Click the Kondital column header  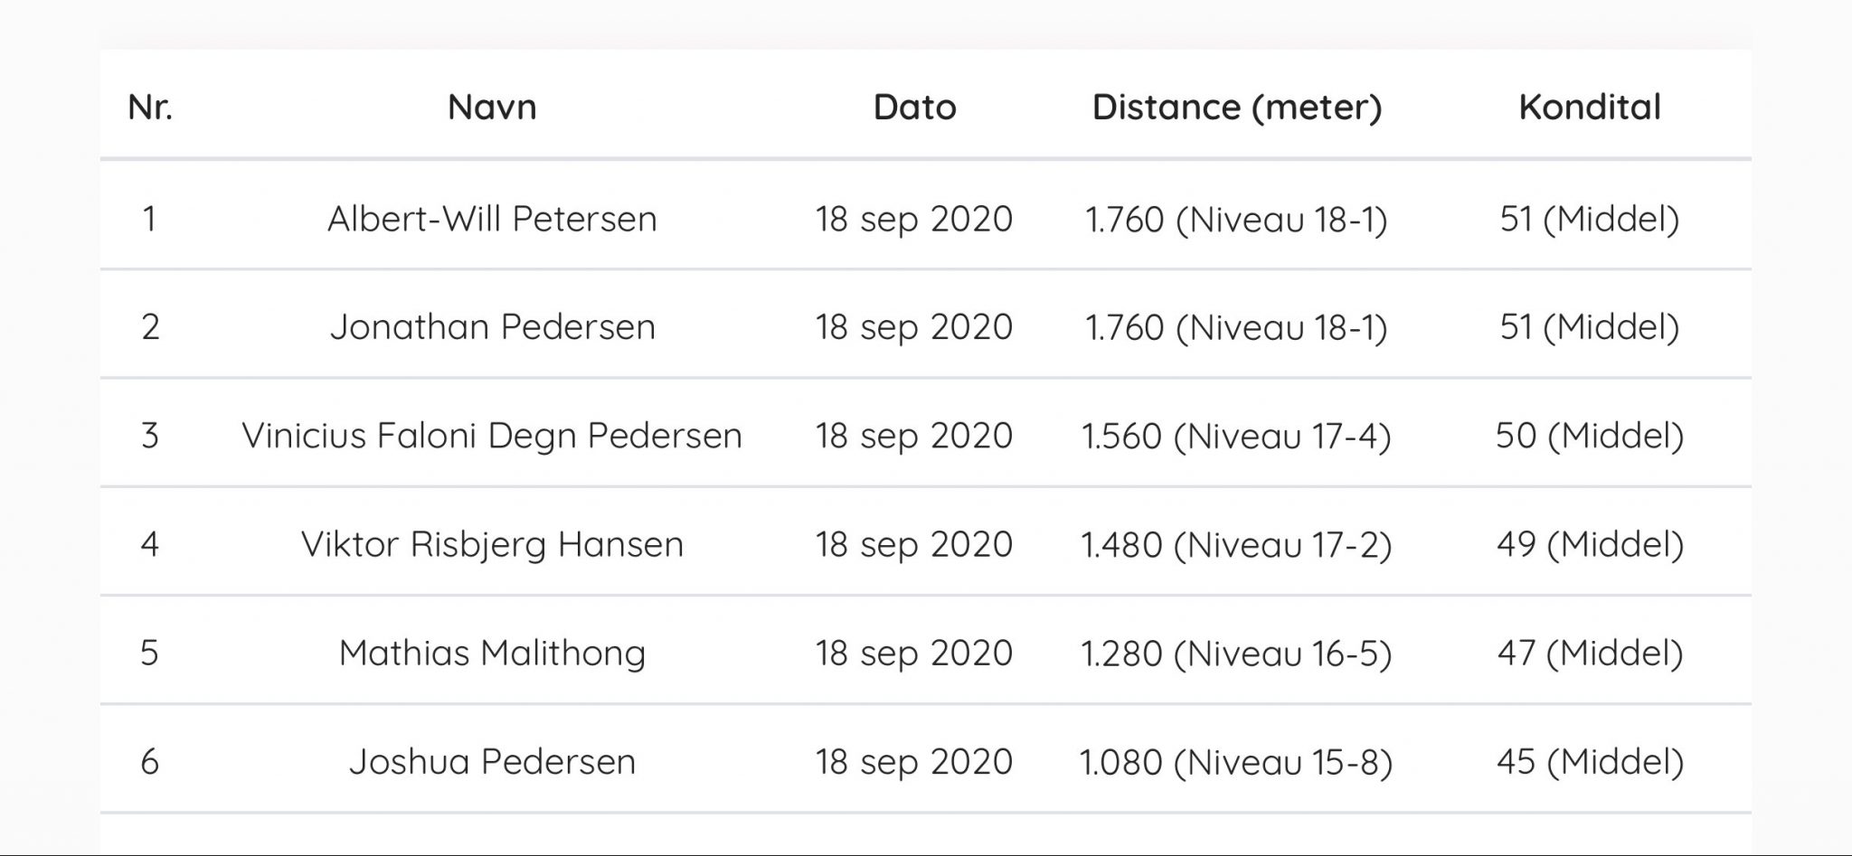pos(1590,107)
